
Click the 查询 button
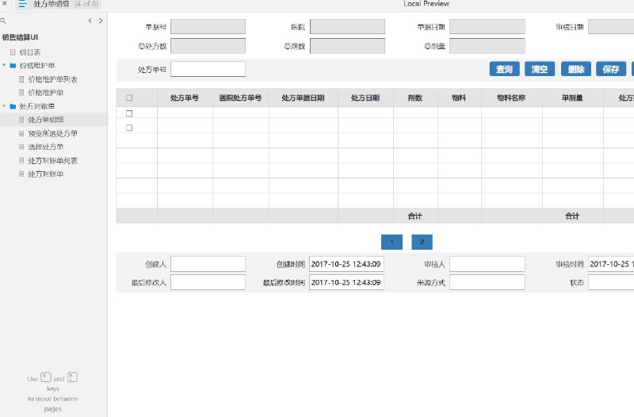point(504,69)
